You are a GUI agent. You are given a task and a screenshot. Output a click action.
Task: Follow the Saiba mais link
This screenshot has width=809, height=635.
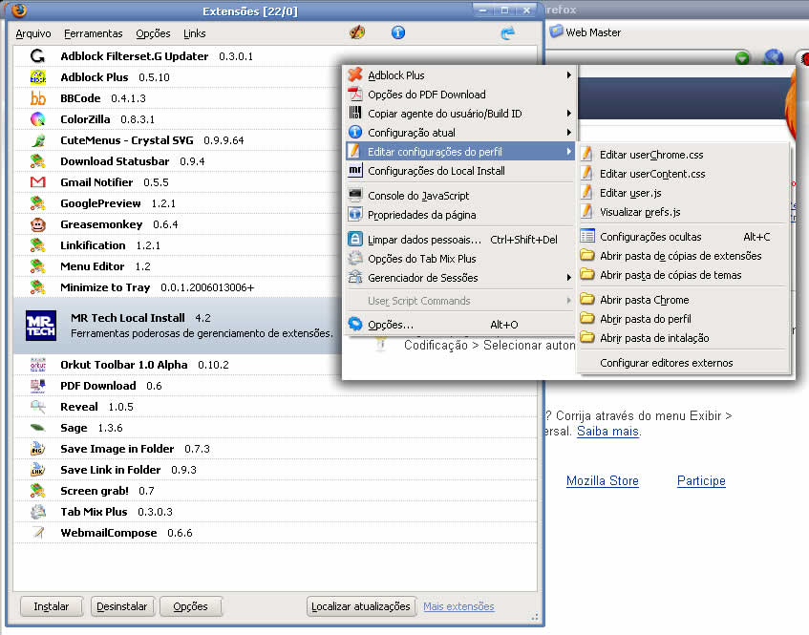pos(607,431)
